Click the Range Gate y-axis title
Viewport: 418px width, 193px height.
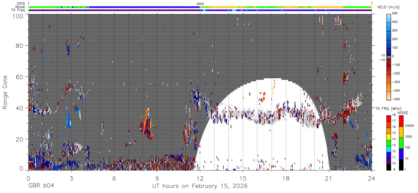5,92
